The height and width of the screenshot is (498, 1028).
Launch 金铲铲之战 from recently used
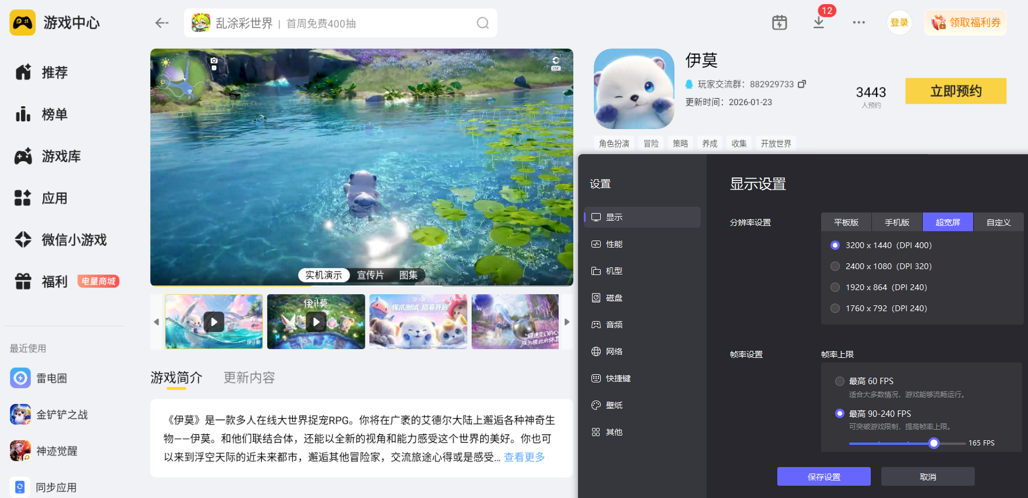tap(49, 415)
